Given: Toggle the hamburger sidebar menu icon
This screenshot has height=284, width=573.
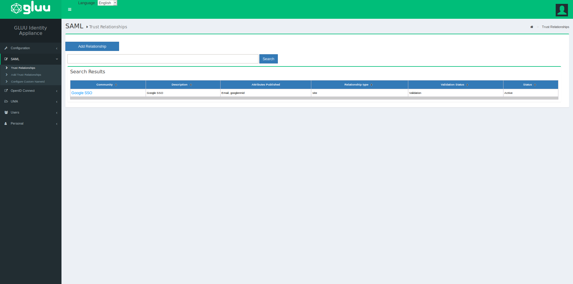Looking at the screenshot, I should (70, 10).
